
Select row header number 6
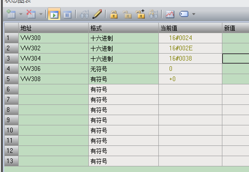[11, 89]
